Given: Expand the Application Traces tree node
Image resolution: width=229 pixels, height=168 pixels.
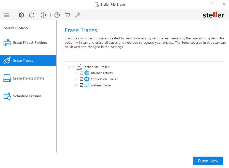Looking at the screenshot, I should coord(76,79).
